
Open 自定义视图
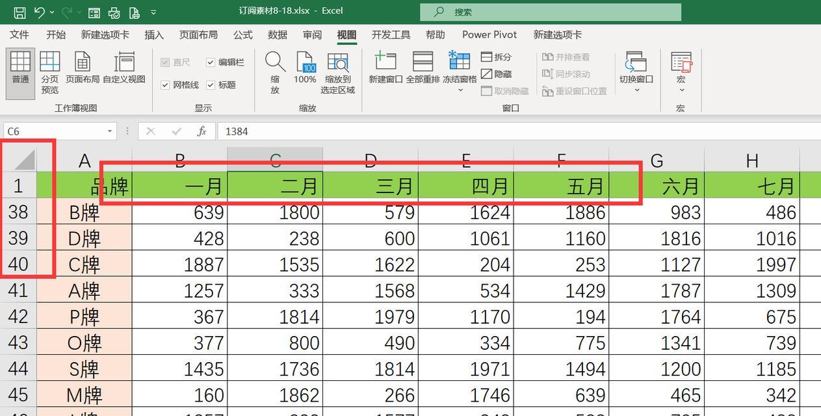coord(124,68)
